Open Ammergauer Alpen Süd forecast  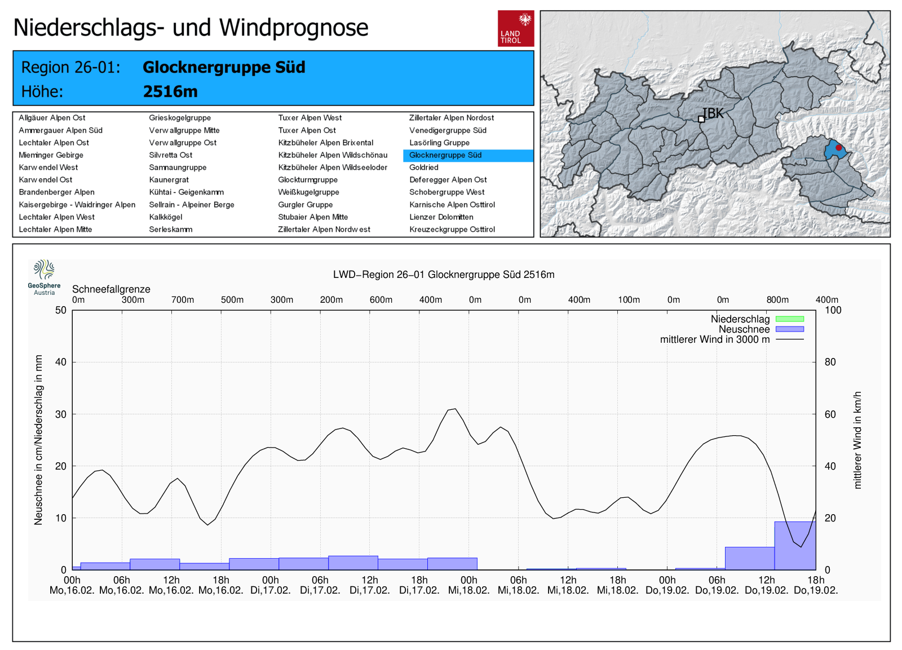[x=60, y=130]
